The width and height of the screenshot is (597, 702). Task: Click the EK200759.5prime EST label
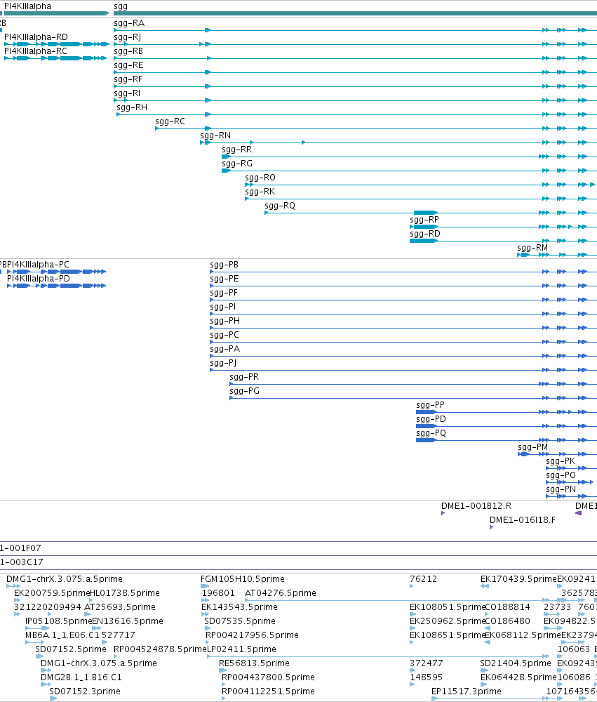tap(52, 592)
